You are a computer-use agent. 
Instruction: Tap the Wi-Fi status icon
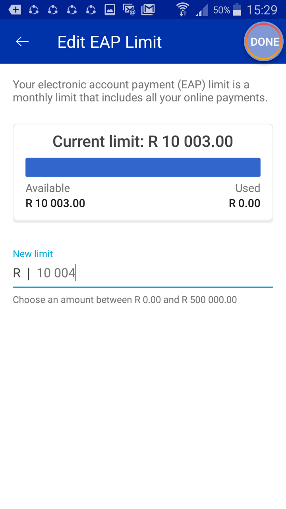(183, 10)
